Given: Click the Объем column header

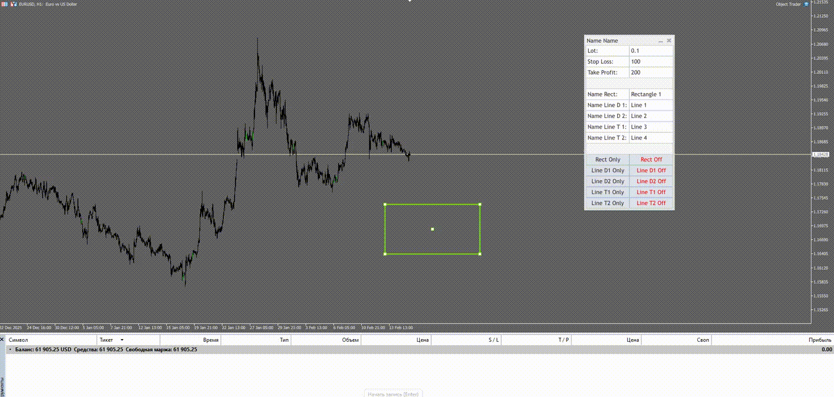Looking at the screenshot, I should click(x=326, y=340).
